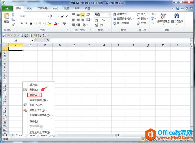Click the Merge and Center icon
195x143 pixels.
pos(88,20)
